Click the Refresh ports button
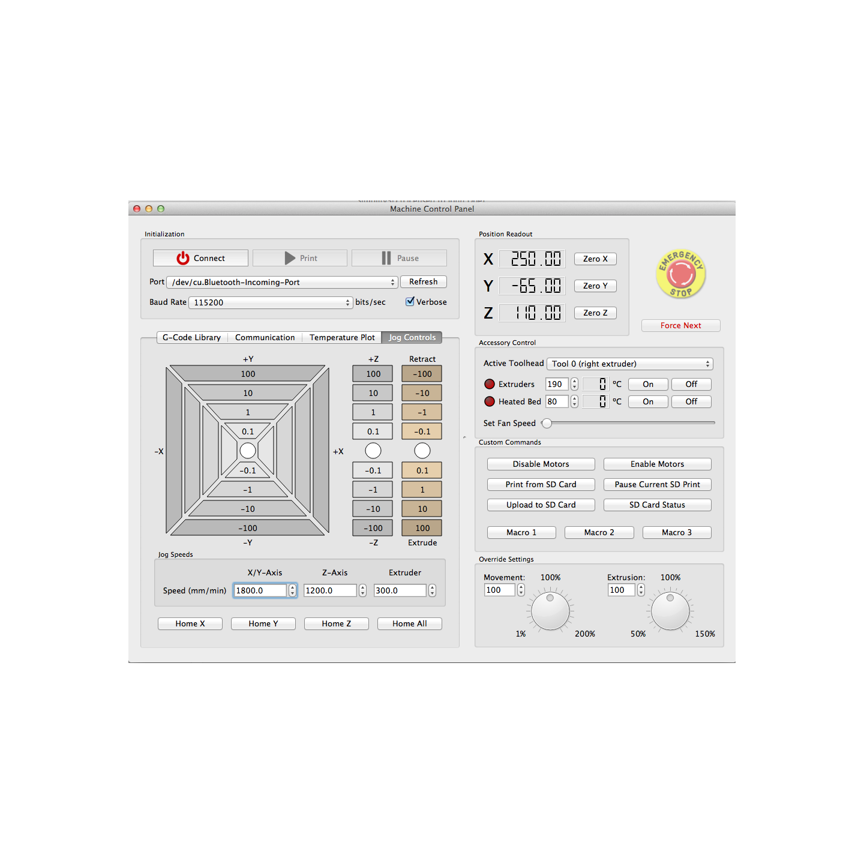The width and height of the screenshot is (864, 864). click(424, 281)
